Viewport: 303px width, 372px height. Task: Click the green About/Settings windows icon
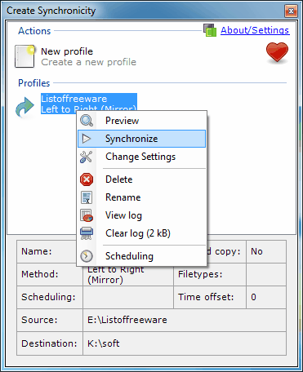pyautogui.click(x=210, y=30)
